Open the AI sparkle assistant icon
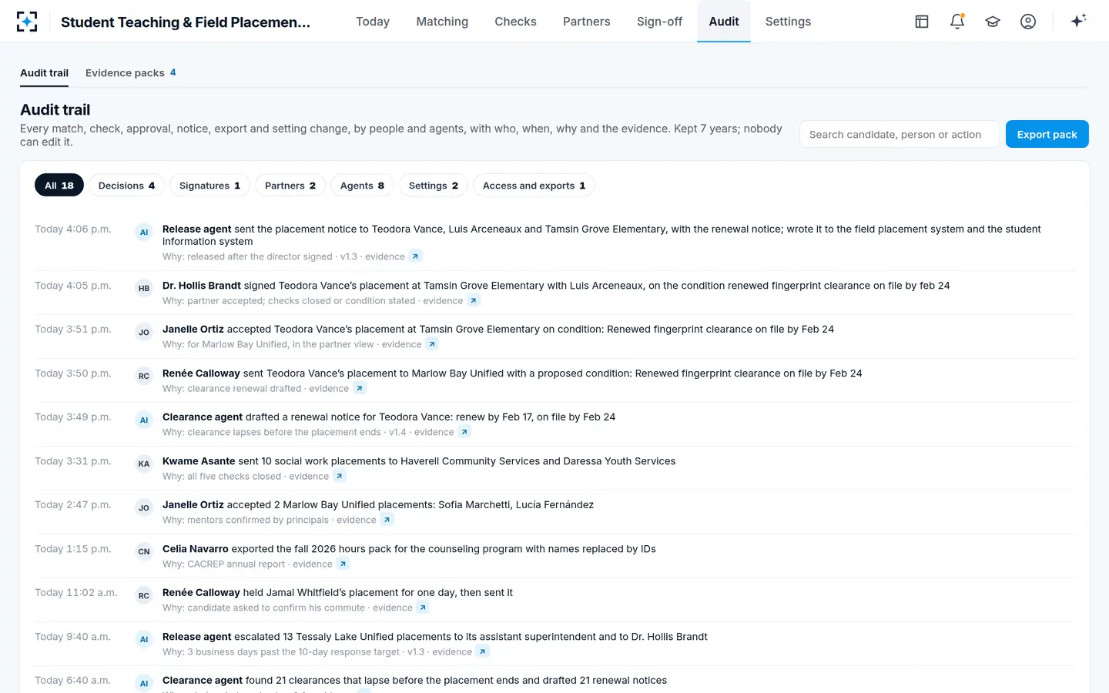Screen dimensions: 1109x693 1078,21
